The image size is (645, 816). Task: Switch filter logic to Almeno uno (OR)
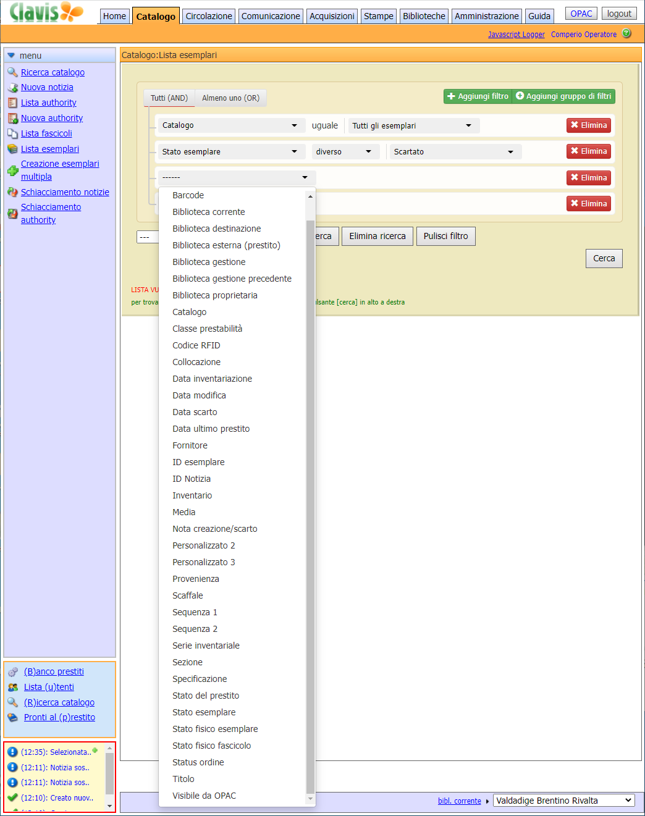pyautogui.click(x=230, y=98)
